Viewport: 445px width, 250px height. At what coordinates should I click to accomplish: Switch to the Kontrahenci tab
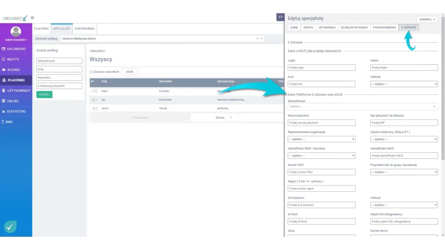[85, 29]
